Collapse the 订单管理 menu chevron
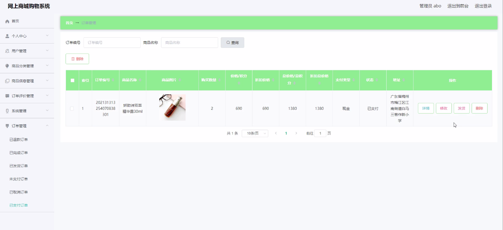 47,126
